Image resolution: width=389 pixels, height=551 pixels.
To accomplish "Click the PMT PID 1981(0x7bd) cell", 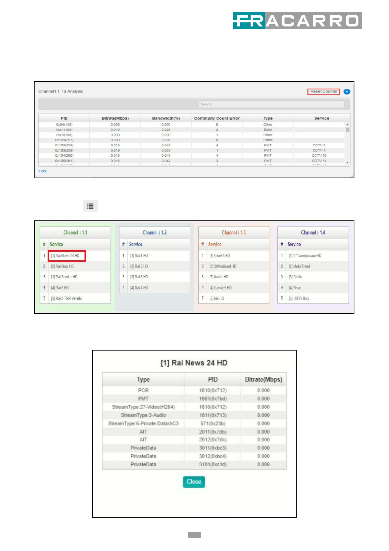I will click(213, 399).
